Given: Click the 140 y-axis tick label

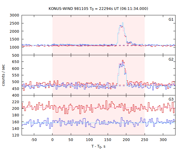Looking at the screenshot, I should tap(16, 128).
